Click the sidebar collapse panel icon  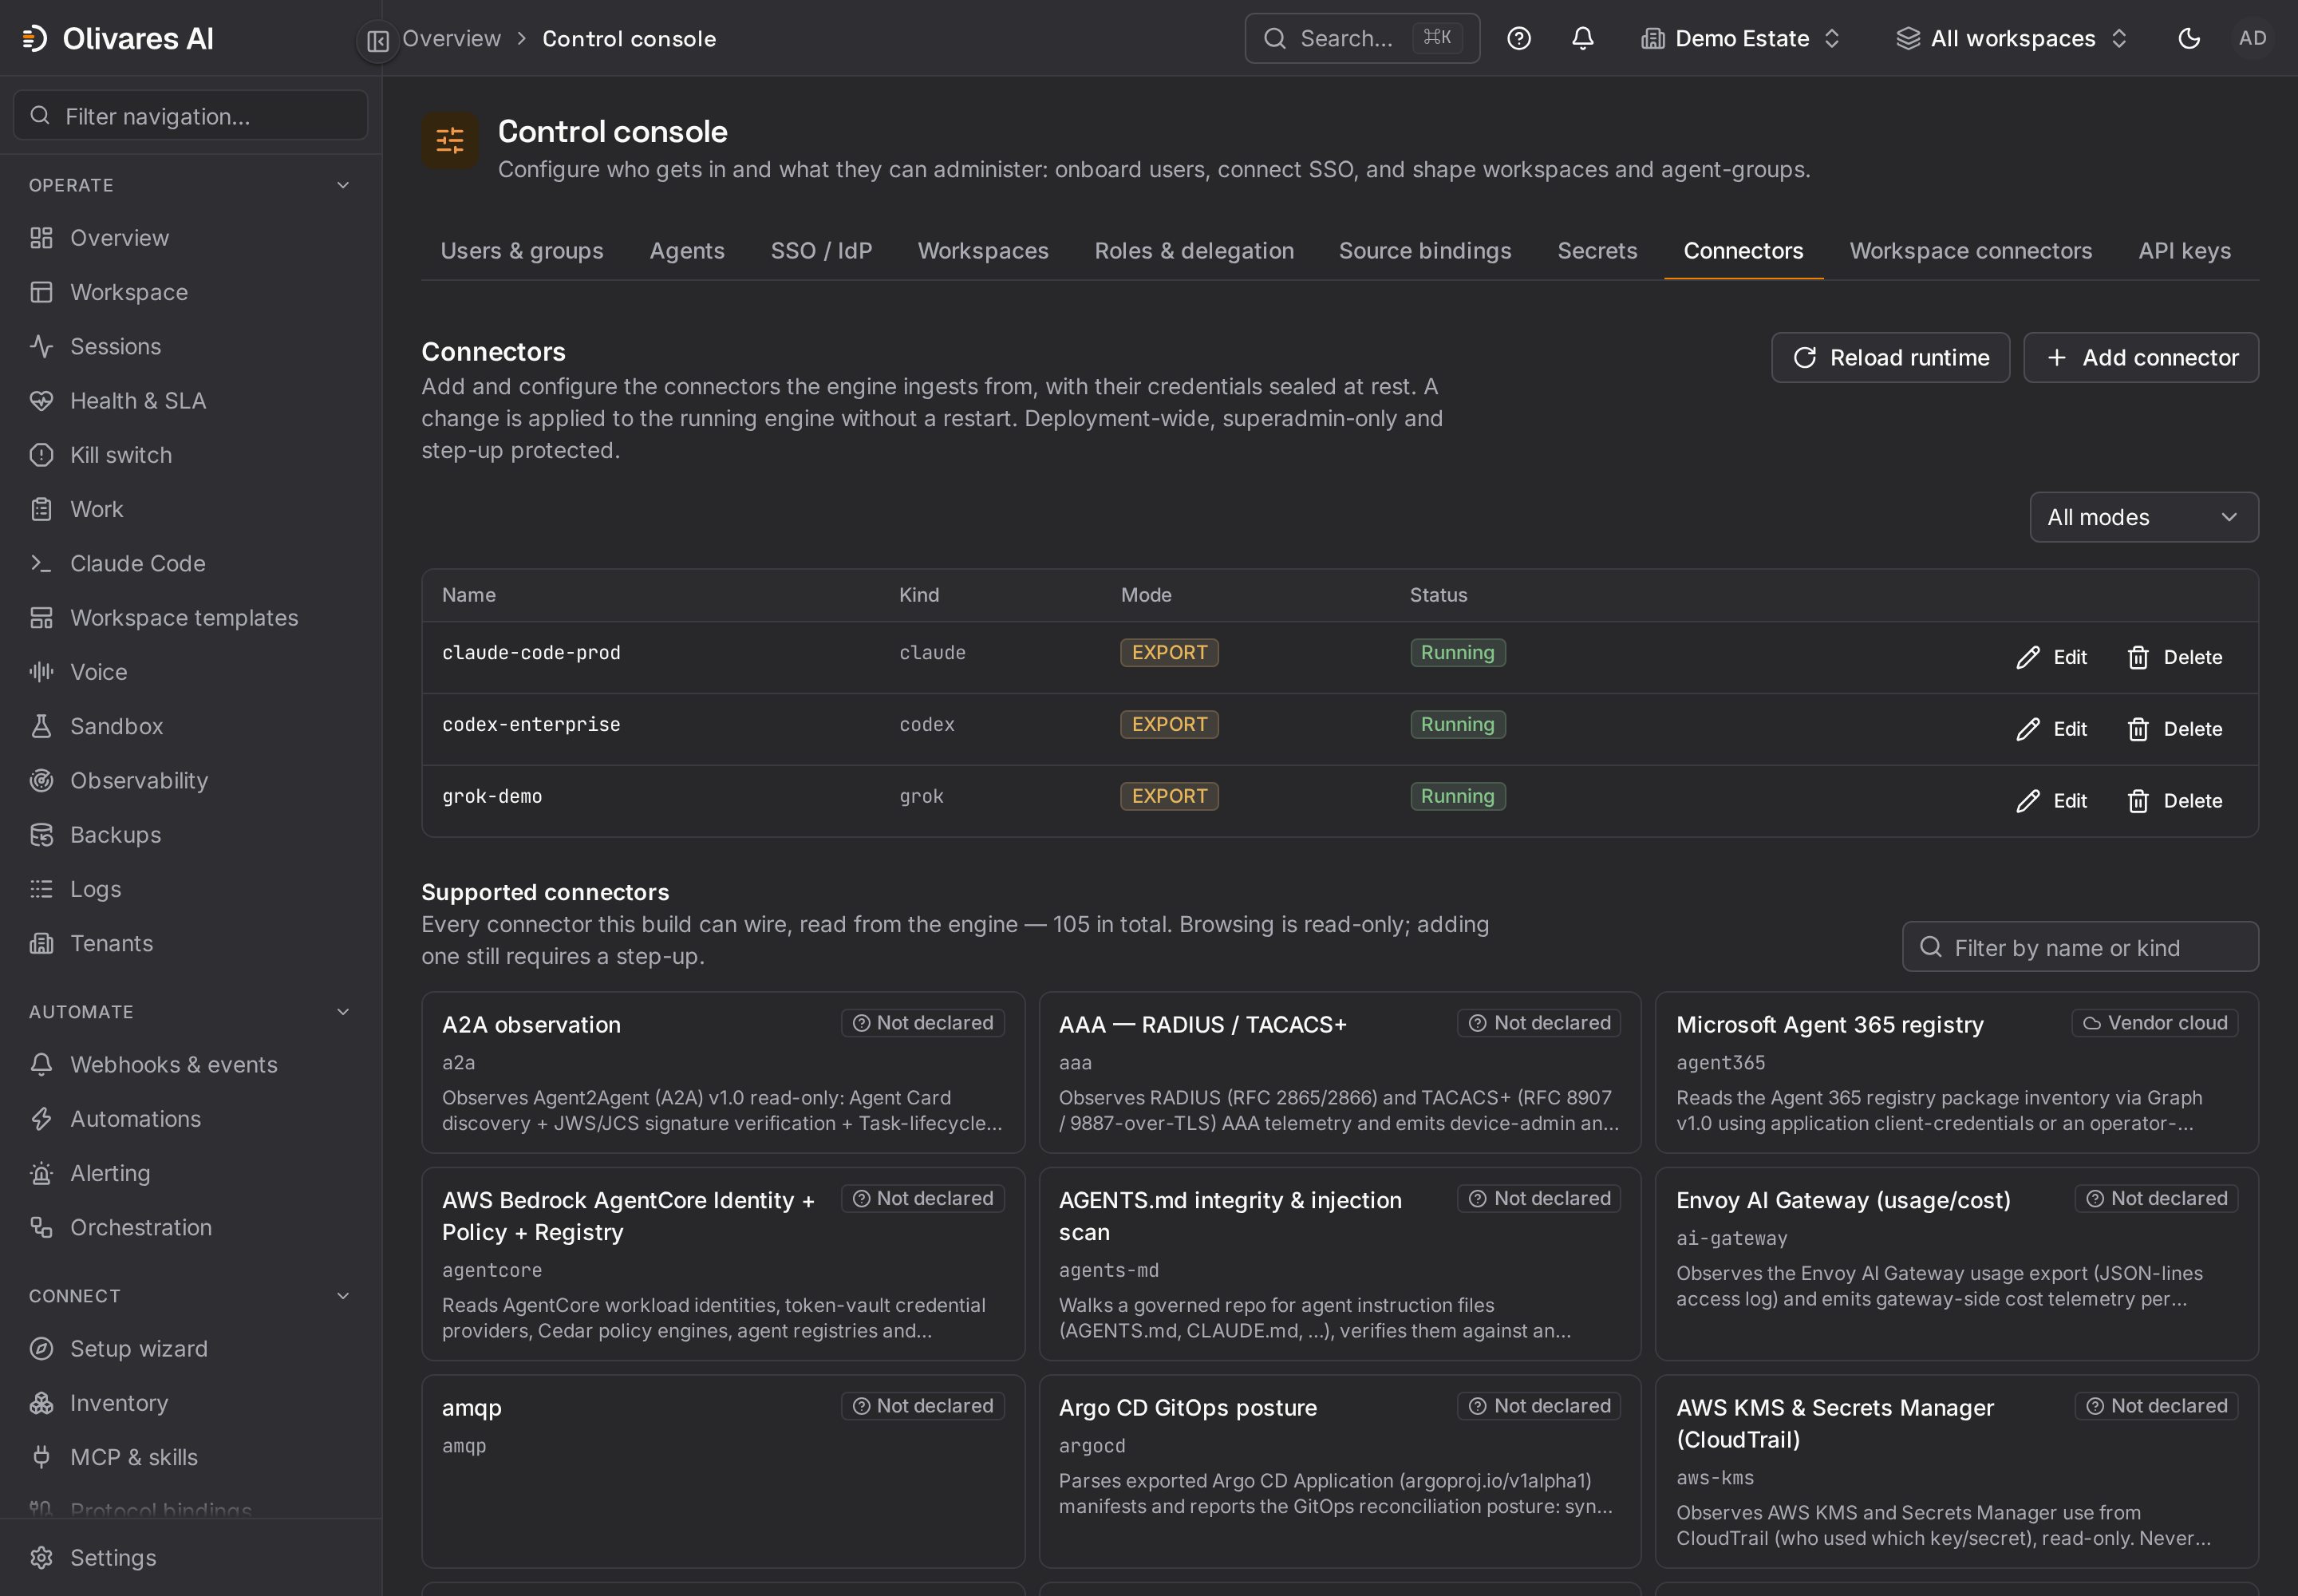[x=377, y=40]
